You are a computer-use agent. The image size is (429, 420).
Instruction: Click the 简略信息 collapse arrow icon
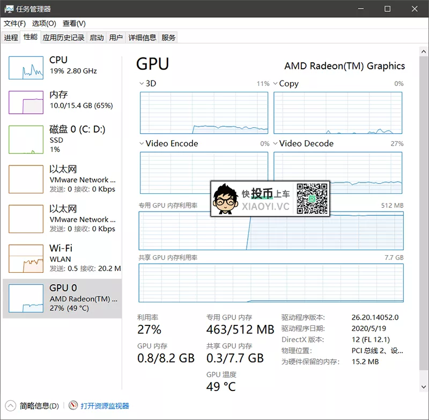(x=11, y=406)
